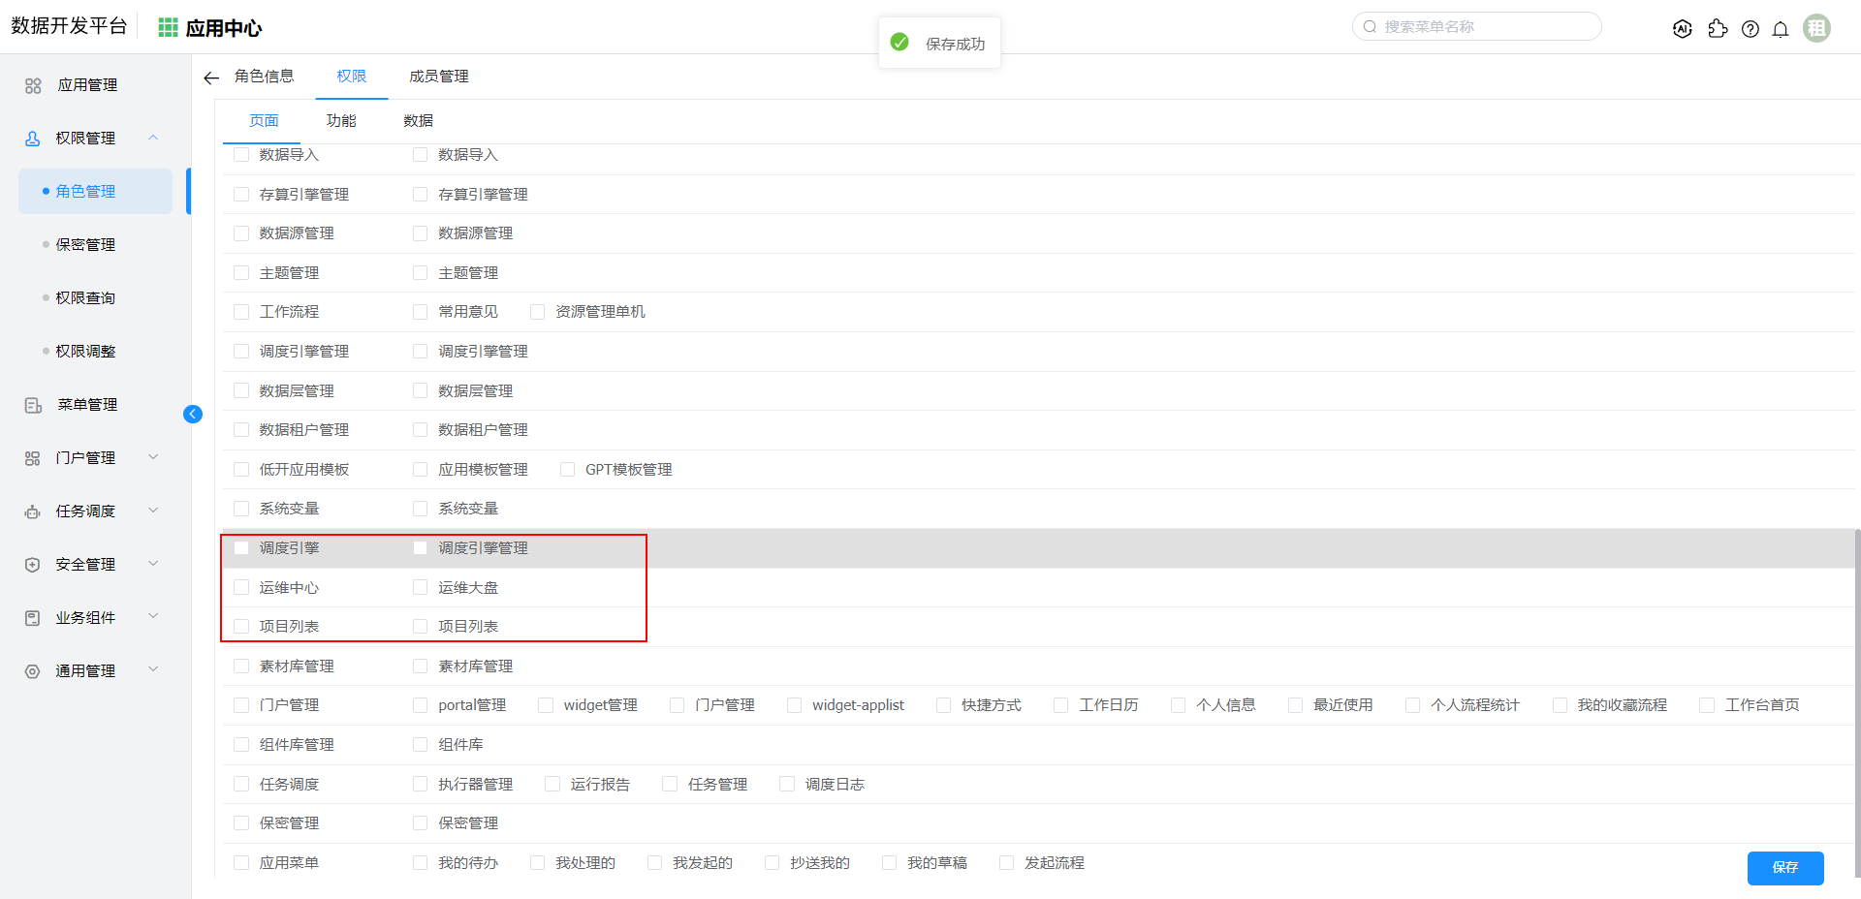The width and height of the screenshot is (1861, 899).
Task: Click the back arrow beside 角色信息
Action: click(x=211, y=77)
